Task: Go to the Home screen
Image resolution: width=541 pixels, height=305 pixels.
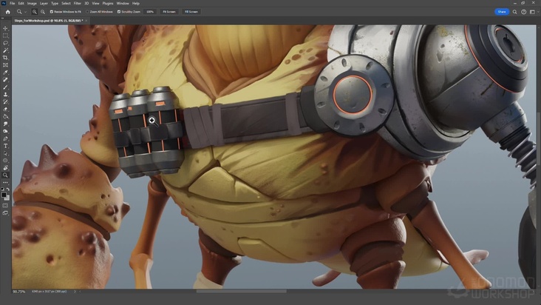Action: (7, 12)
